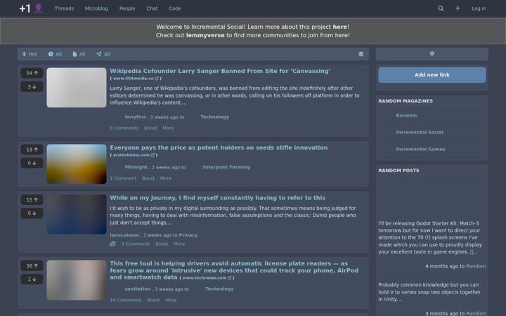506x316 pixels.
Task: Click the plus add-content icon in header
Action: click(x=458, y=8)
